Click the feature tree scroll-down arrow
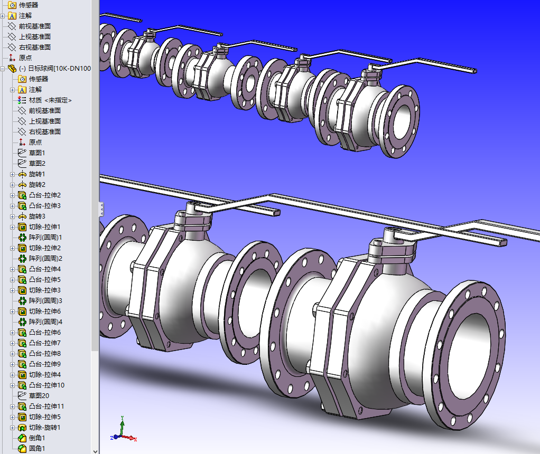This screenshot has width=540, height=454. click(95, 451)
